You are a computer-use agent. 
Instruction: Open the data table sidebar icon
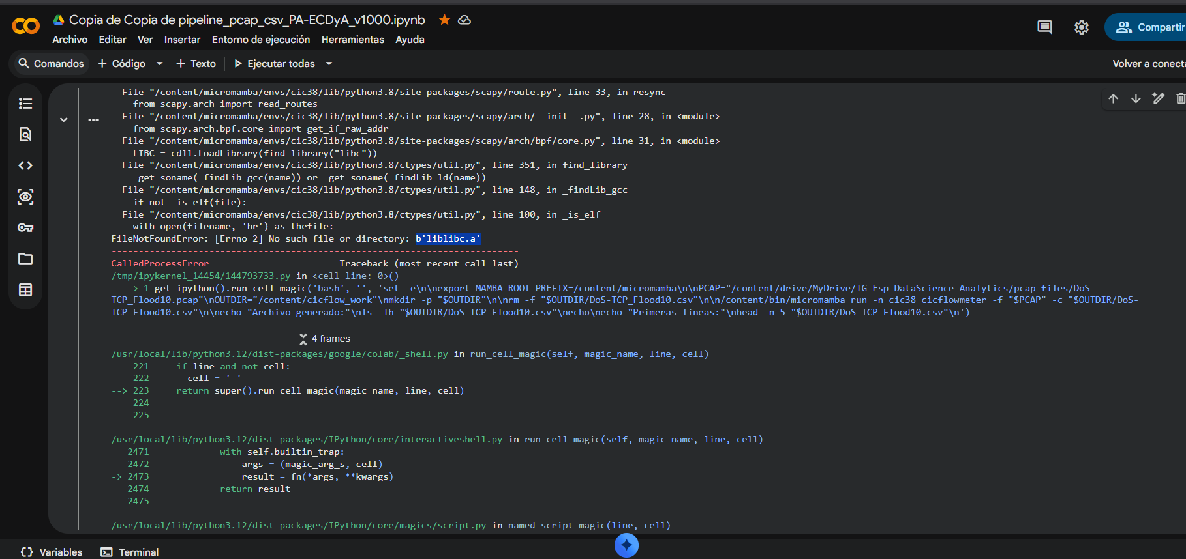point(25,290)
